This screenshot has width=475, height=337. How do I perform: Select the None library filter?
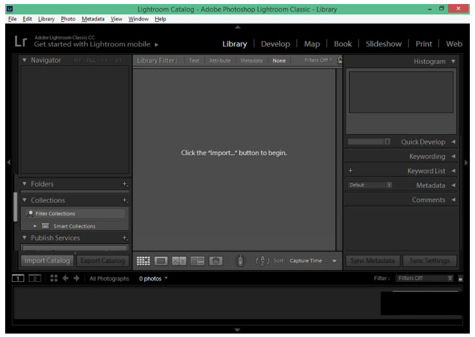[279, 60]
